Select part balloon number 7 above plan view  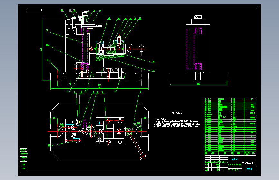click(x=102, y=92)
